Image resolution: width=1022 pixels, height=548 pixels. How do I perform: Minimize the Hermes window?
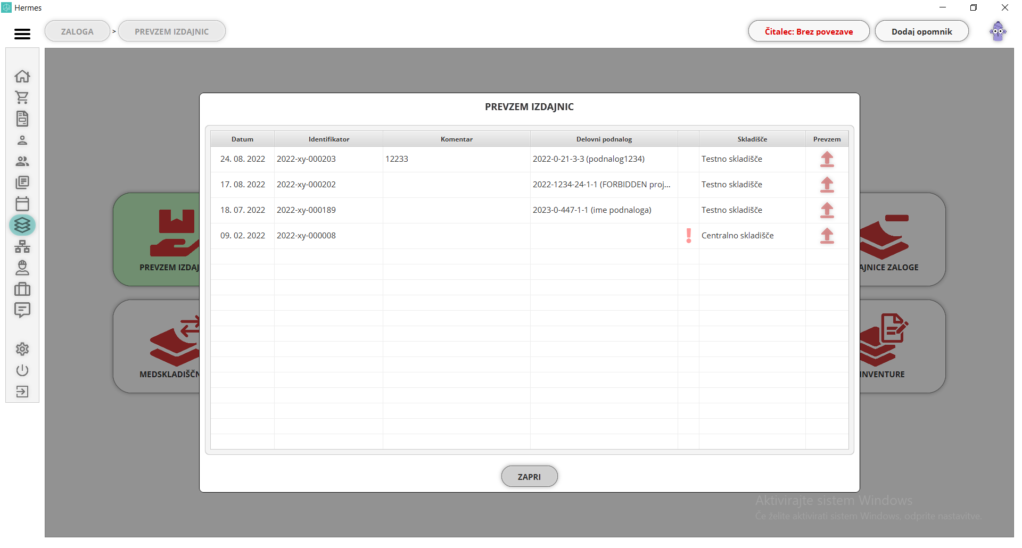pos(943,7)
